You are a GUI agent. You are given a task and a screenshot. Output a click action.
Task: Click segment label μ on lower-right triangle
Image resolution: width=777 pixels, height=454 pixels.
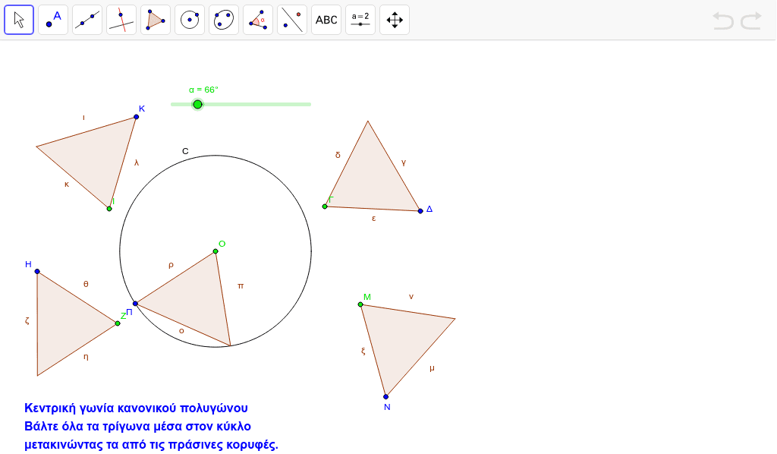(x=432, y=368)
